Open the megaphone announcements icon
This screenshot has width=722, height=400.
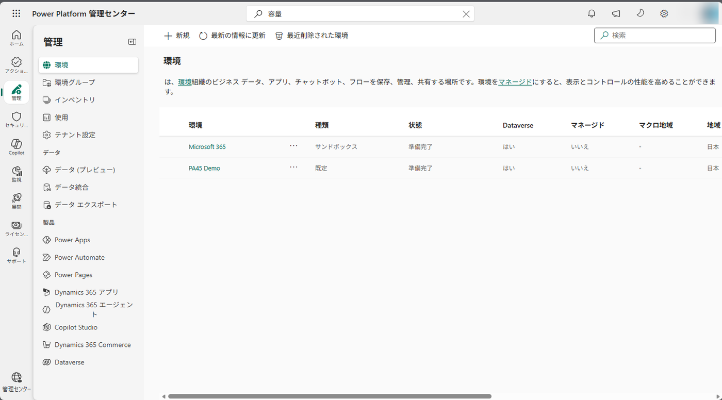point(616,14)
